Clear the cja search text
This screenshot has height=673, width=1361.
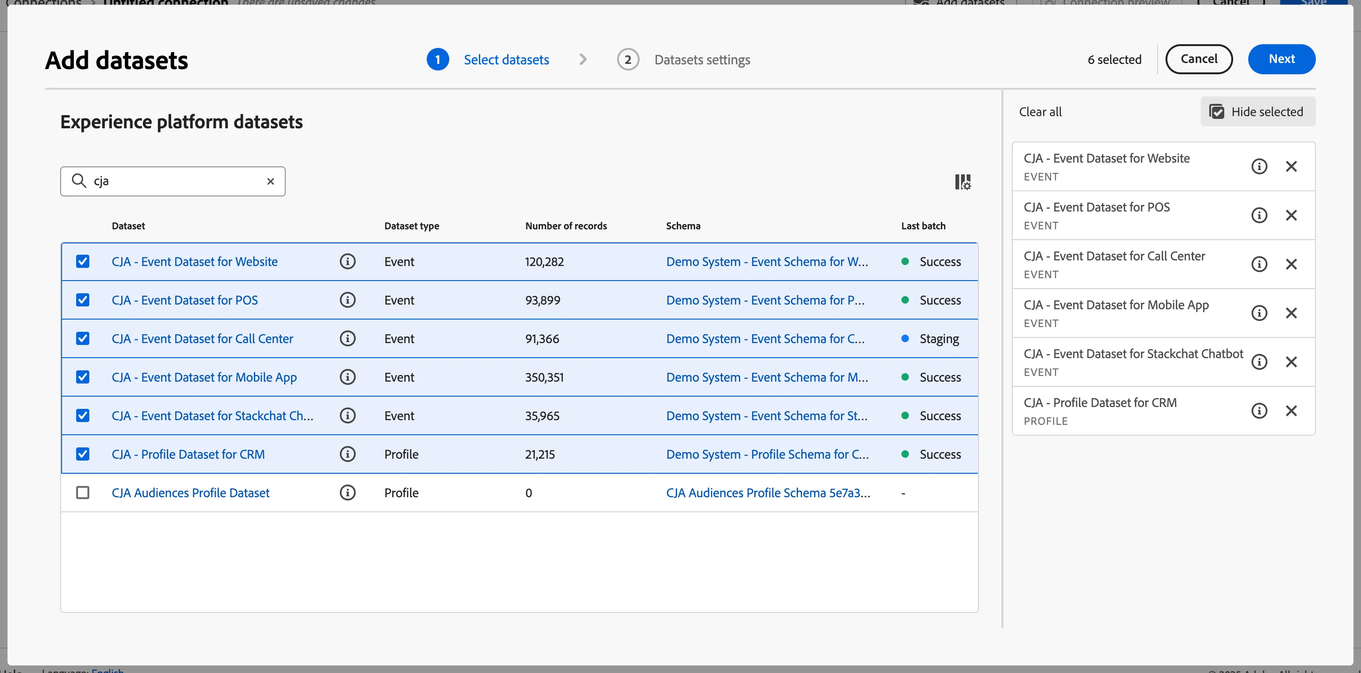pyautogui.click(x=271, y=181)
